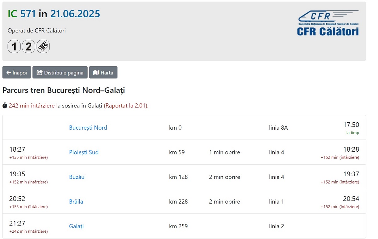This screenshot has height=239, width=378.
Task: Share page via Distribuie pagina
Action: 60,73
